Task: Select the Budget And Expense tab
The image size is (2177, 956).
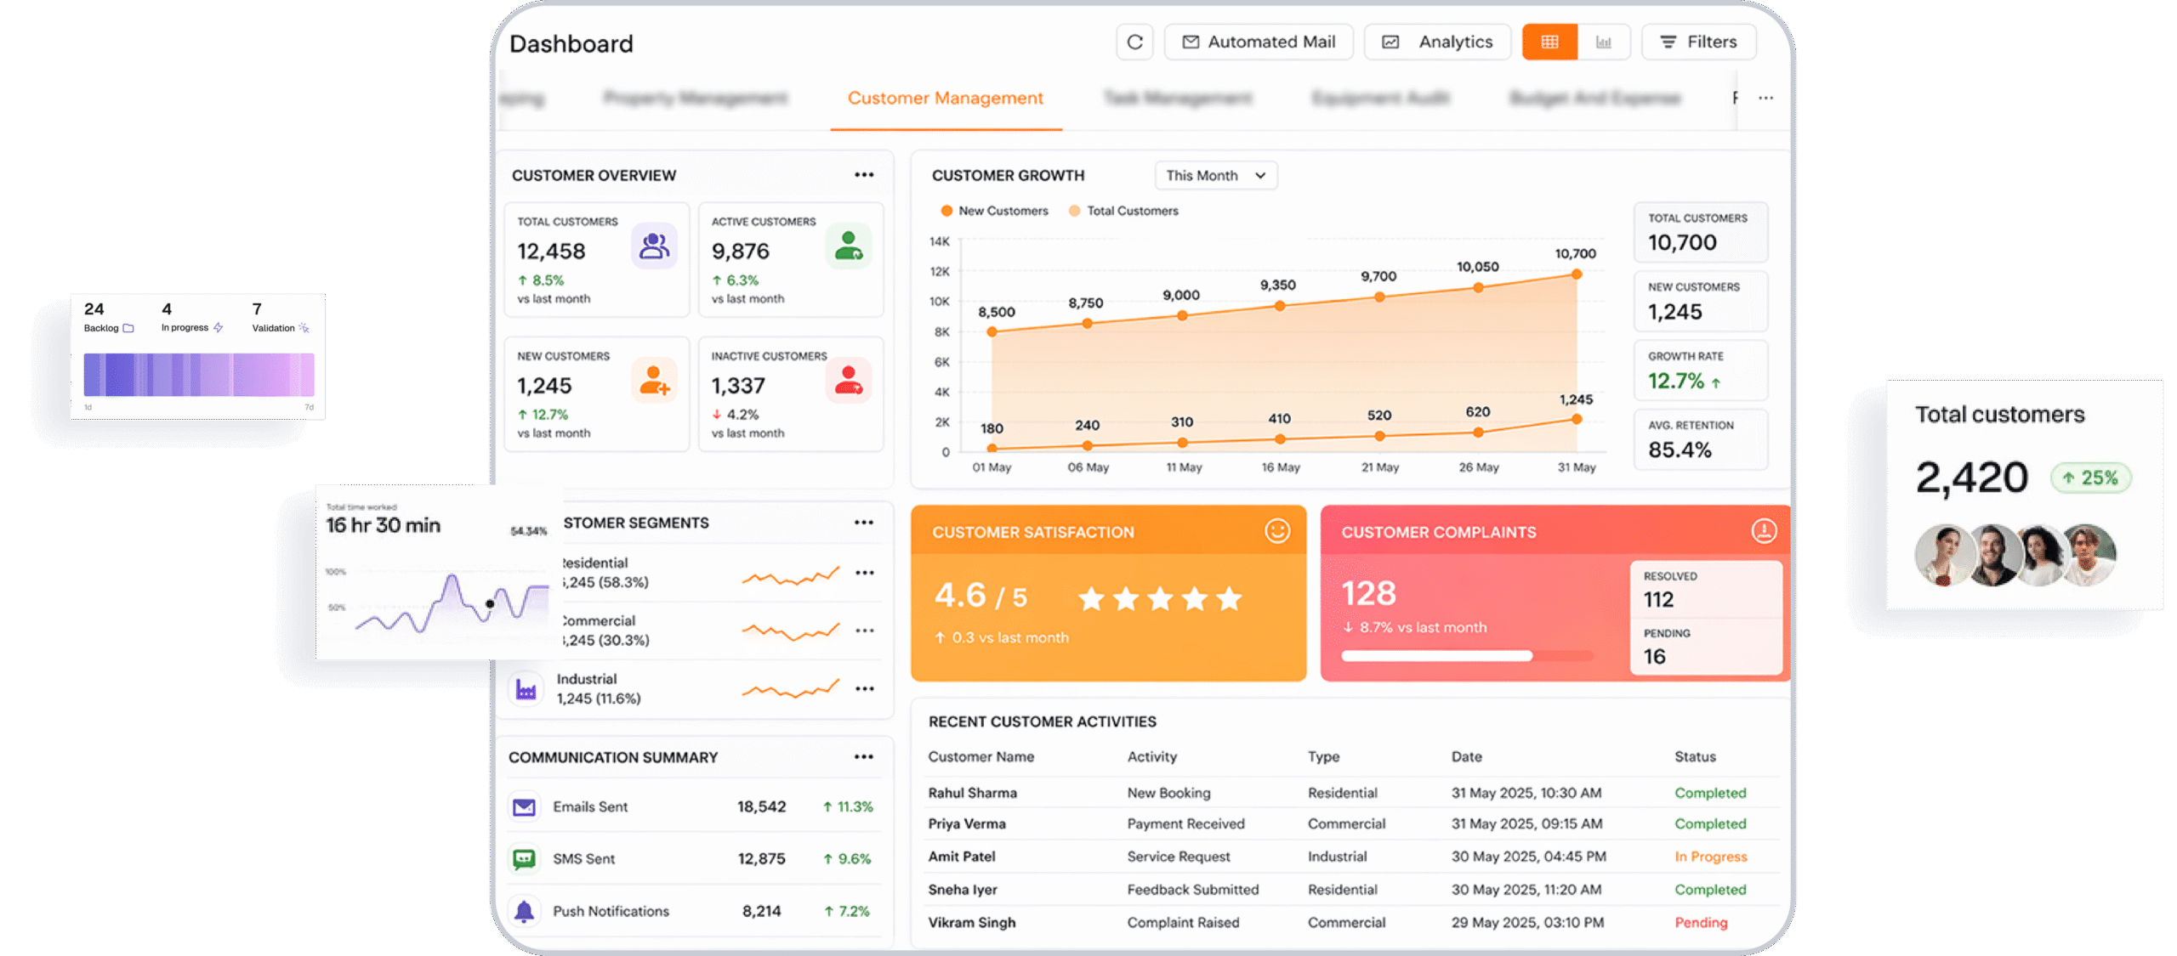Action: [1594, 99]
